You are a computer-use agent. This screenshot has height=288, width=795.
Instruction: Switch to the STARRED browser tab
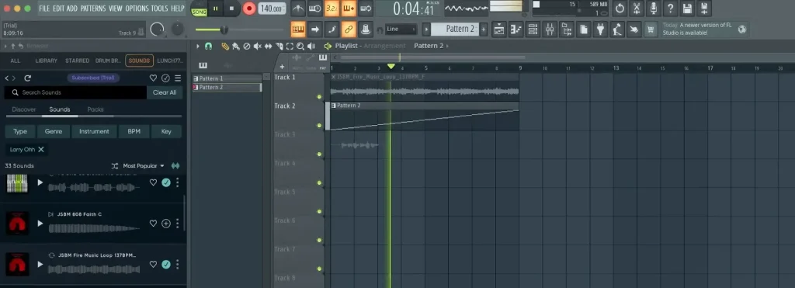[x=77, y=61]
